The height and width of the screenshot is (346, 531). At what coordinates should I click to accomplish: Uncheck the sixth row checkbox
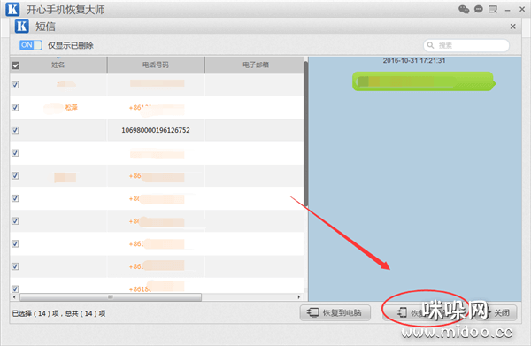[15, 198]
